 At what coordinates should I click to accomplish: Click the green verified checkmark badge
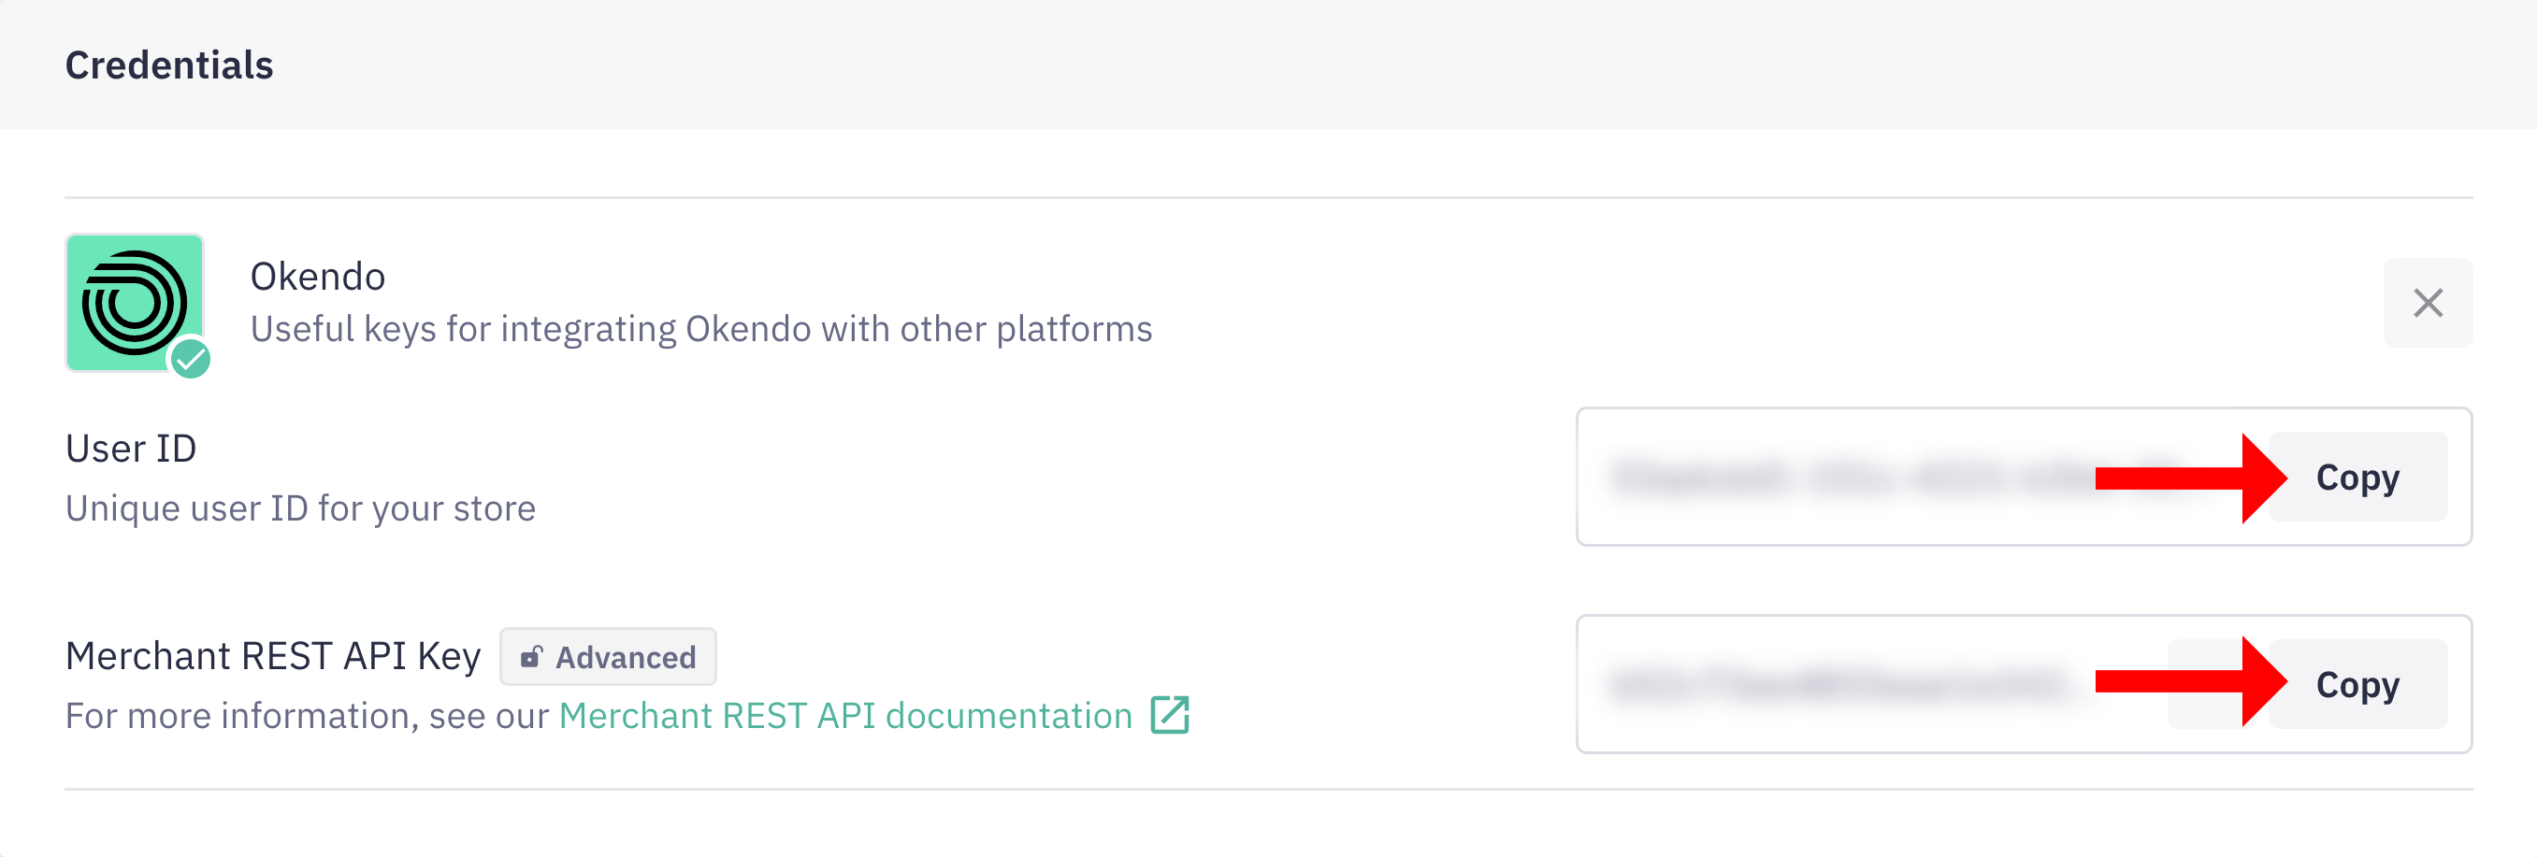(x=190, y=359)
